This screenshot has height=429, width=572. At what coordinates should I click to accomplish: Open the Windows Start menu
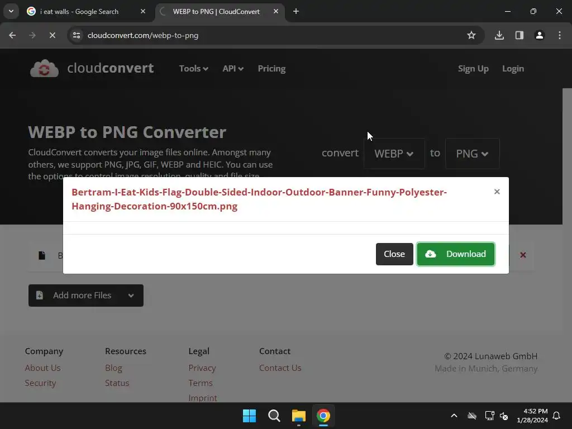tap(250, 416)
